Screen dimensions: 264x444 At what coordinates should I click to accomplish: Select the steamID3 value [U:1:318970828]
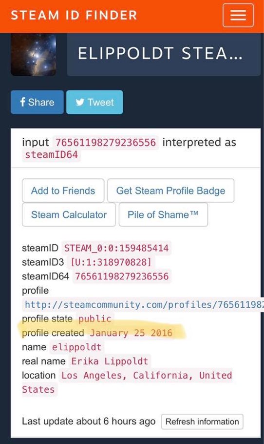[x=111, y=262]
